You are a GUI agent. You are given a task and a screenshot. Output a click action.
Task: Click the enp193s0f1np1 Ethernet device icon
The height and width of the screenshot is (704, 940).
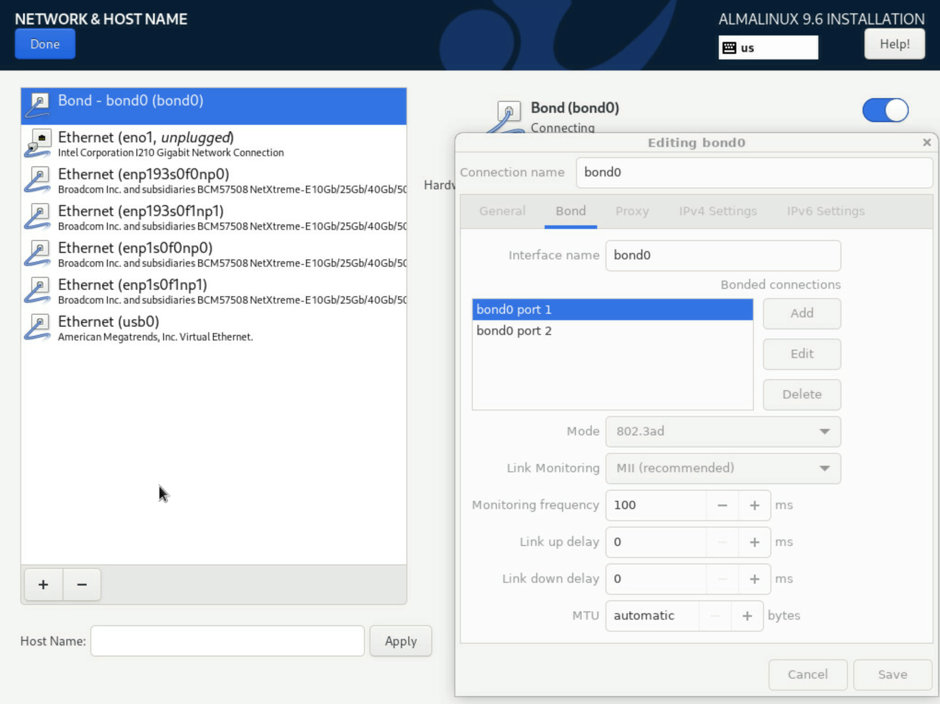[x=38, y=217]
